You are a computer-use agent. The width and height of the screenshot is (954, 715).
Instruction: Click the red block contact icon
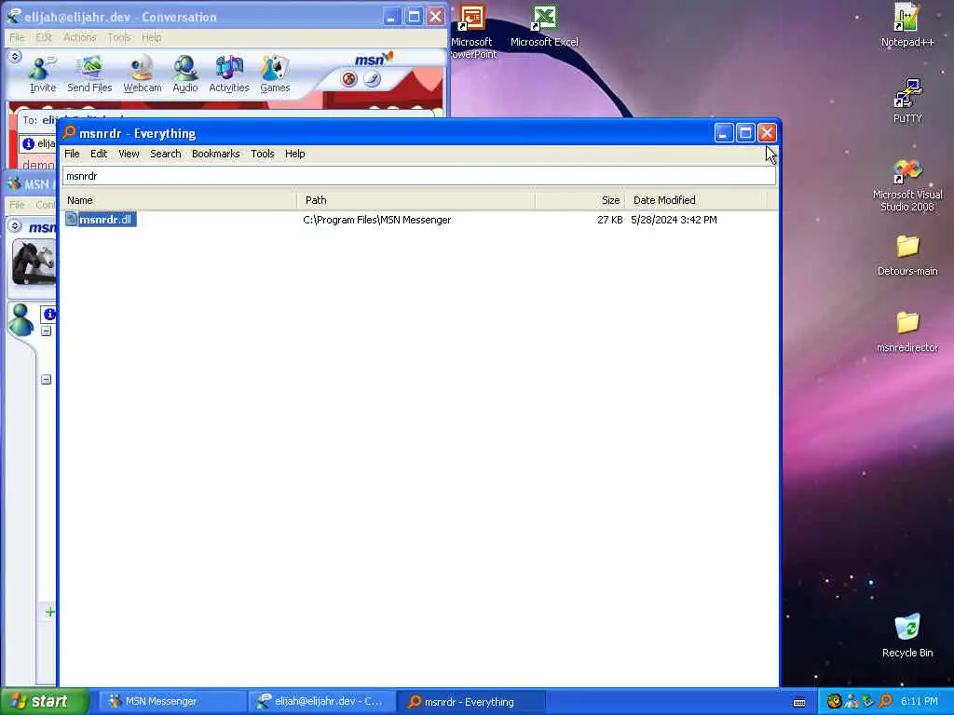[x=348, y=79]
